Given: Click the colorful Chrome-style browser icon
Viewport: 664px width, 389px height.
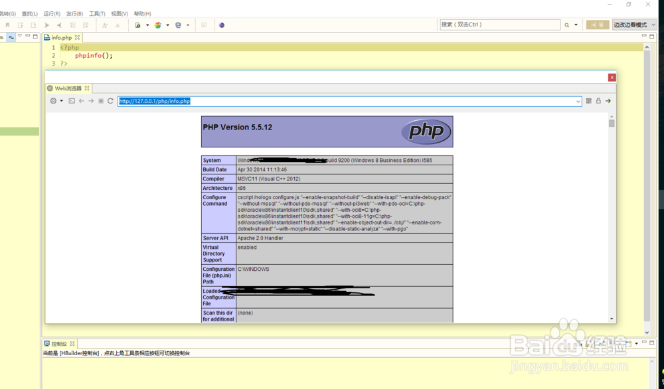Looking at the screenshot, I should click(x=158, y=25).
